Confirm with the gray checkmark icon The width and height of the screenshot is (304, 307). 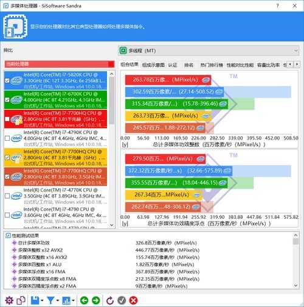click(x=122, y=300)
